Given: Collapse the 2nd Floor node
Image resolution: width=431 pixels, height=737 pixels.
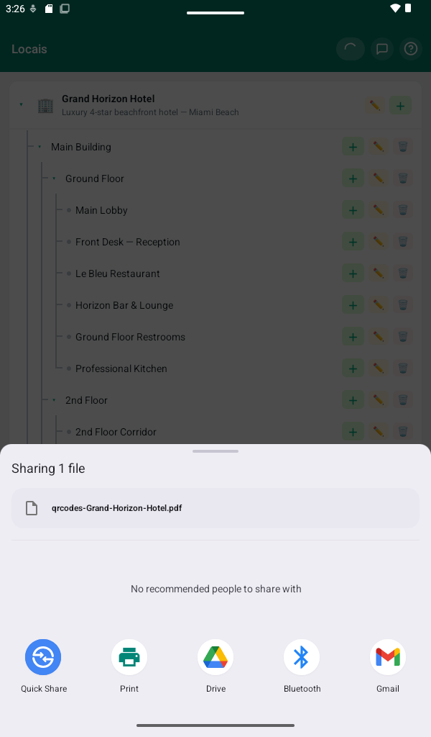Looking at the screenshot, I should pos(54,400).
